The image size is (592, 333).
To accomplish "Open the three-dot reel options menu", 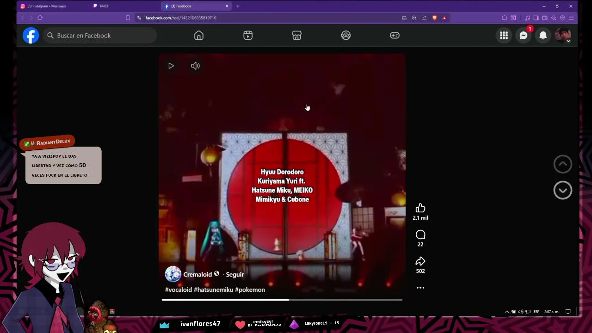I will pyautogui.click(x=420, y=288).
